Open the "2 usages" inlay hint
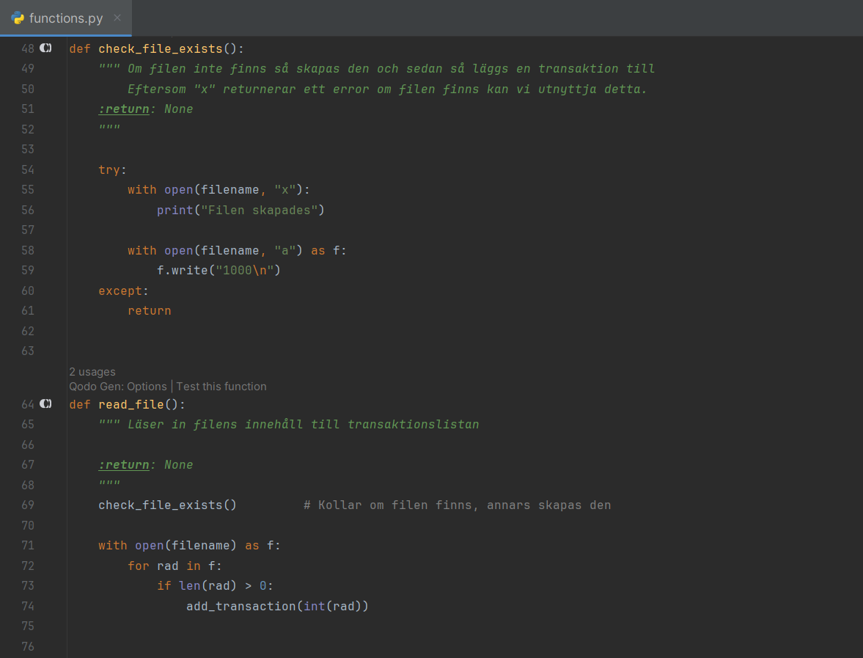This screenshot has height=658, width=863. point(92,372)
